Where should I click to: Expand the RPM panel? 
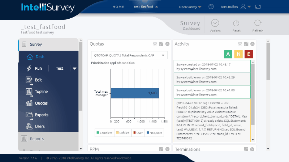161,149
